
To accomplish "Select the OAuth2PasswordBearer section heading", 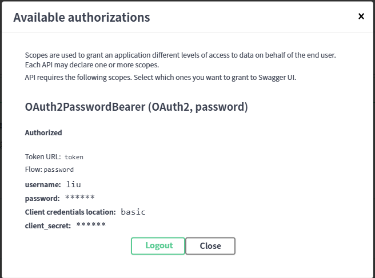I will (136, 107).
